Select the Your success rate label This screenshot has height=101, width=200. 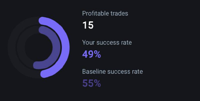coord(107,42)
